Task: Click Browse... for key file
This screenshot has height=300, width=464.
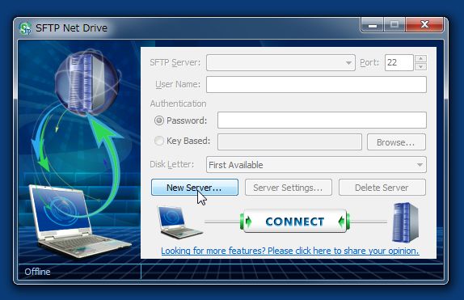Action: 396,142
